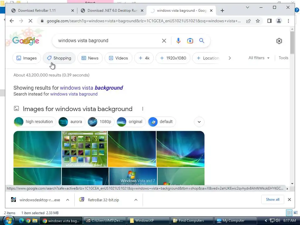The height and width of the screenshot is (225, 300).
Task: Open options for windowsdesktop-r....exe download
Action: tap(68, 200)
